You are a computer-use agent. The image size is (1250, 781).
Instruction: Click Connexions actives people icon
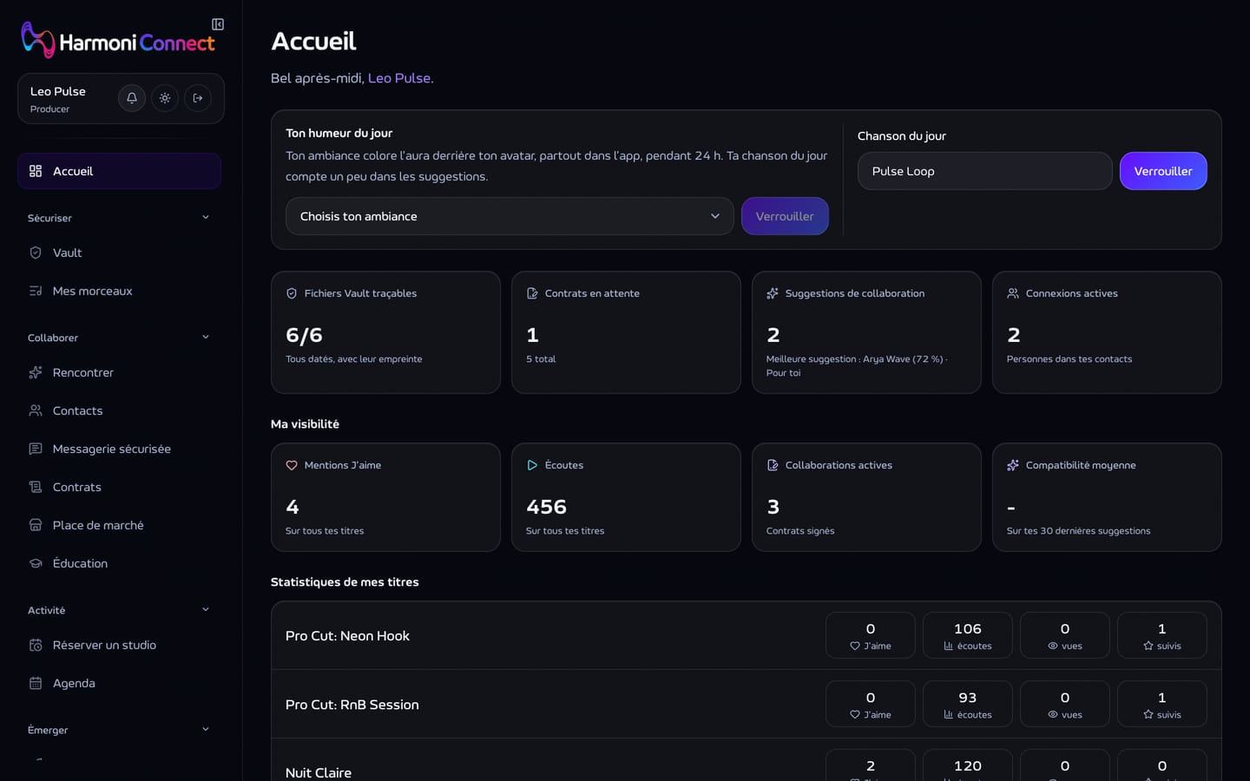[1013, 293]
